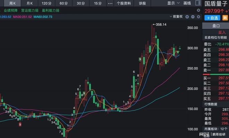Expand the 前复权 price adjustment dropdown
This screenshot has width=229, height=138.
pyautogui.click(x=176, y=17)
